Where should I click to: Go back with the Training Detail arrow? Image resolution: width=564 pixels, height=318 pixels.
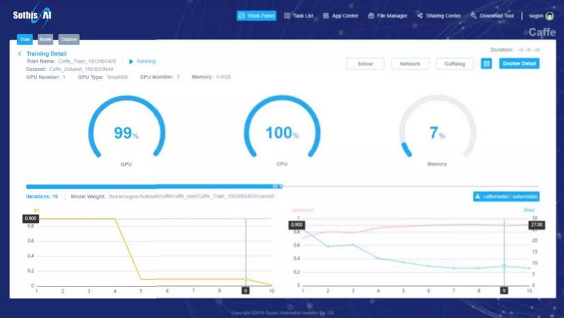(x=20, y=53)
